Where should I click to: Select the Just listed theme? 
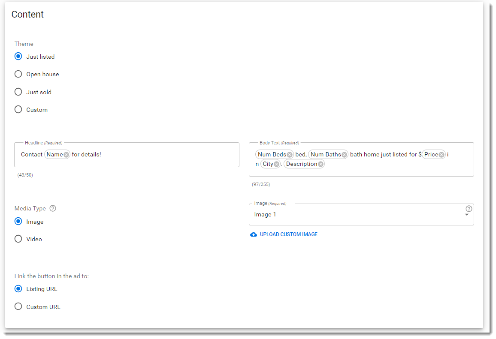click(18, 56)
